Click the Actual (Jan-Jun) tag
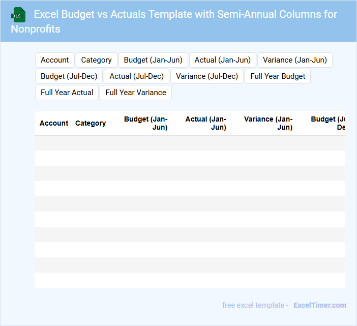357x326 pixels. [x=223, y=60]
